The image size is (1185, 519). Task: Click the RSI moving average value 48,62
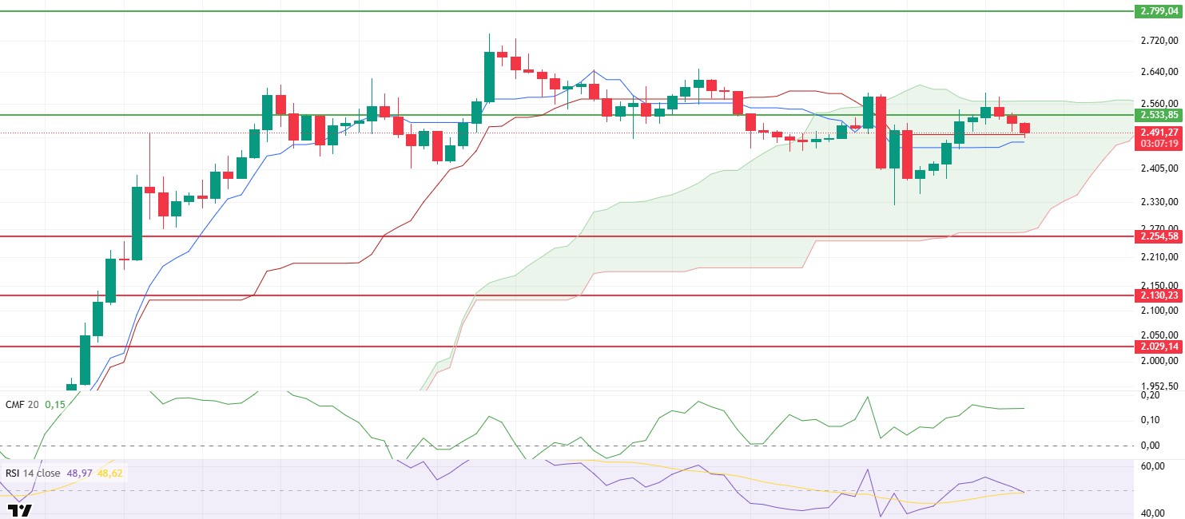[109, 473]
